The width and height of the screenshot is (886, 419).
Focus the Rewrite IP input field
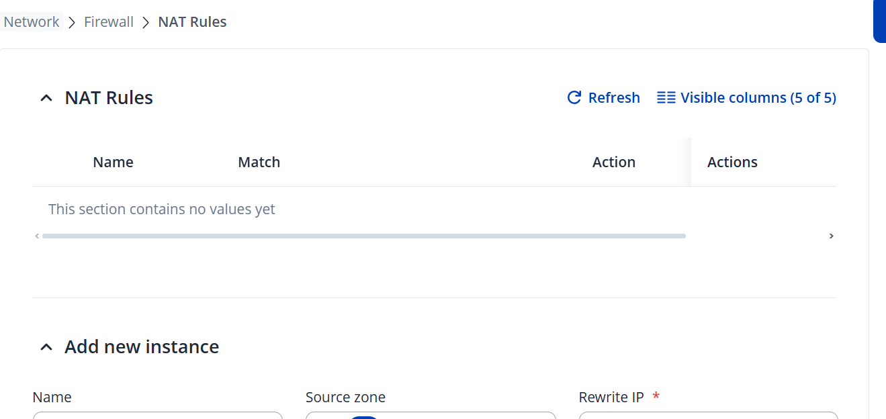(x=708, y=415)
